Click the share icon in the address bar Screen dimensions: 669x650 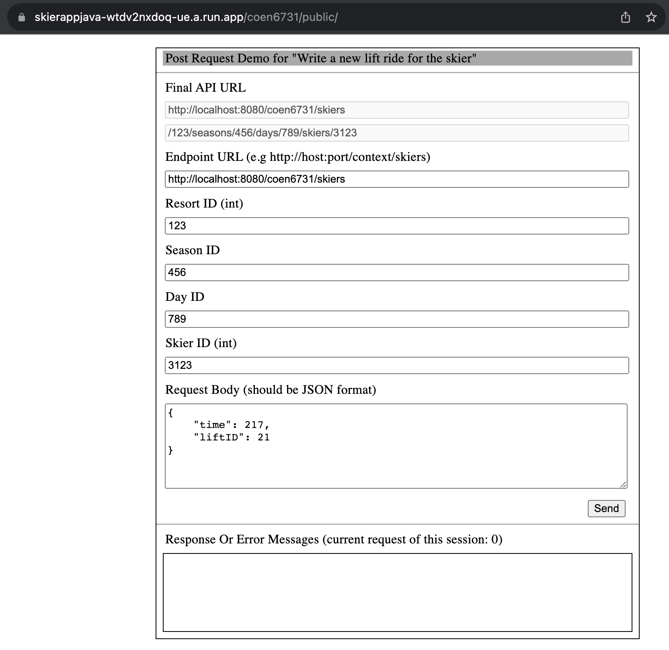[626, 17]
